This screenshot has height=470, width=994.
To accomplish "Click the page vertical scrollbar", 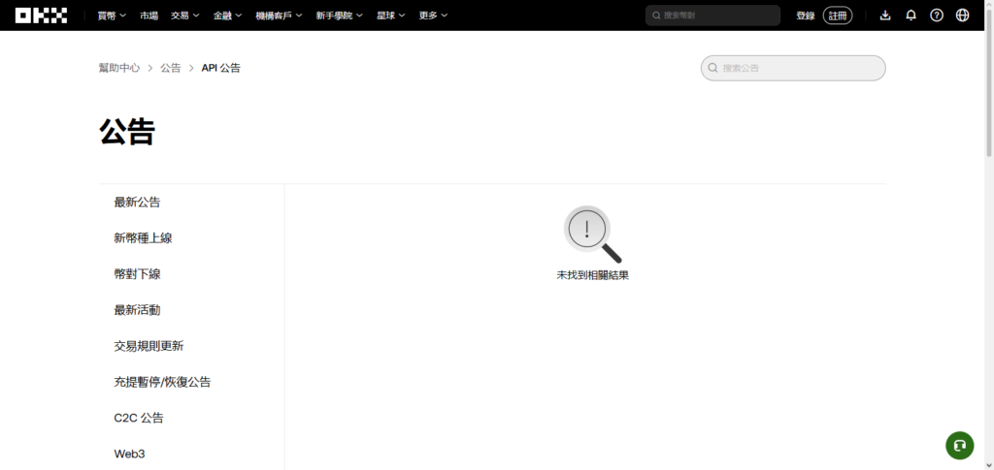I will click(x=989, y=82).
